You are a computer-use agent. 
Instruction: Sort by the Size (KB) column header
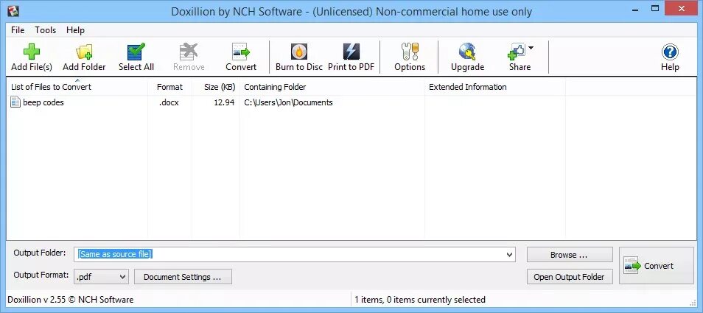216,86
